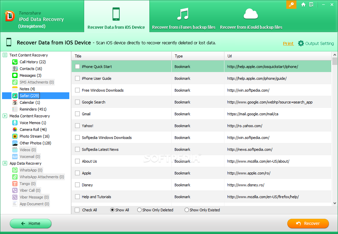Click the Call History phone icon

[15, 62]
